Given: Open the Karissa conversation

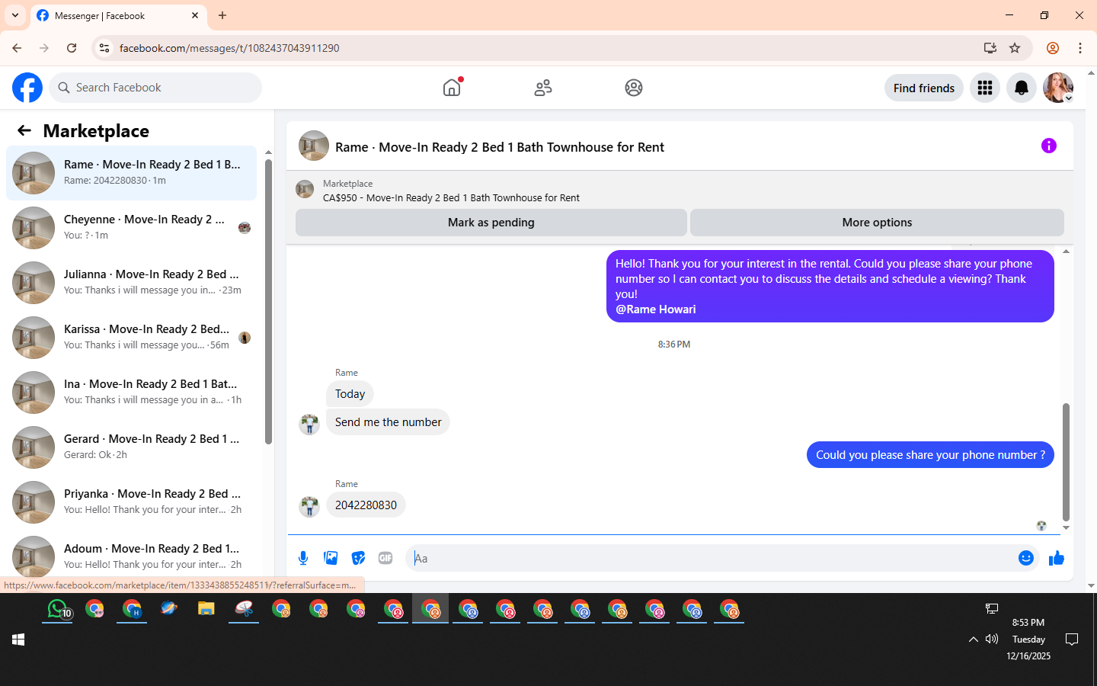Looking at the screenshot, I should coord(131,338).
